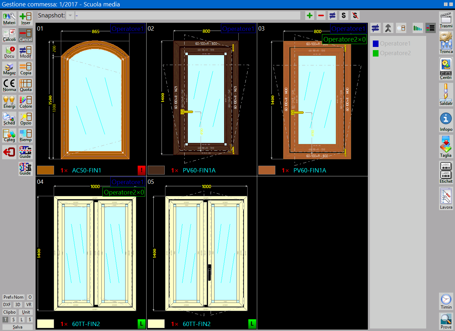Click the Prove magnifier icon
This screenshot has width=455, height=331.
(x=446, y=321)
